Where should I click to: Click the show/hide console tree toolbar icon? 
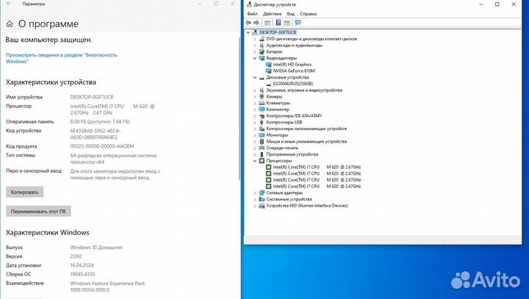267,23
